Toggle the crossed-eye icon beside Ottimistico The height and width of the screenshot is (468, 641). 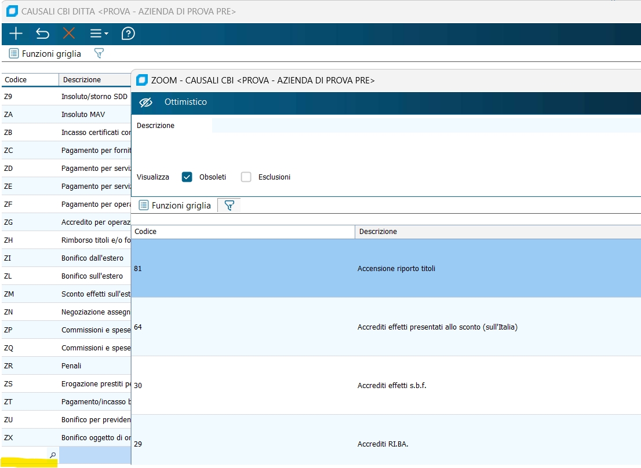(x=146, y=102)
